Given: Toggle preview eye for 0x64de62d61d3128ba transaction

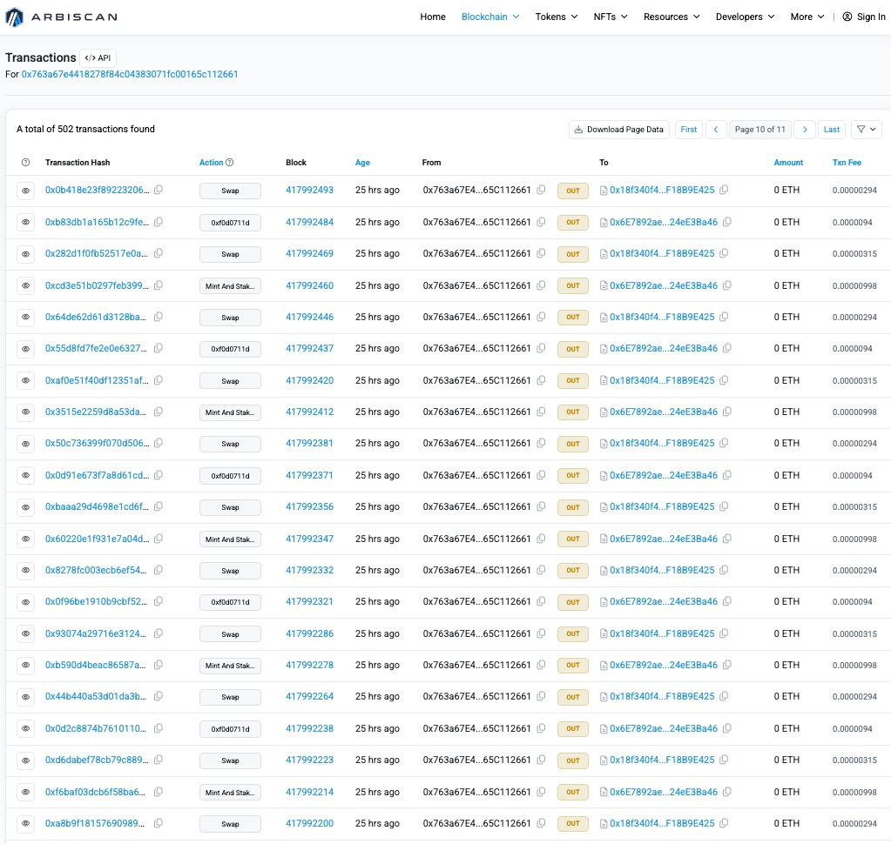Looking at the screenshot, I should (25, 318).
